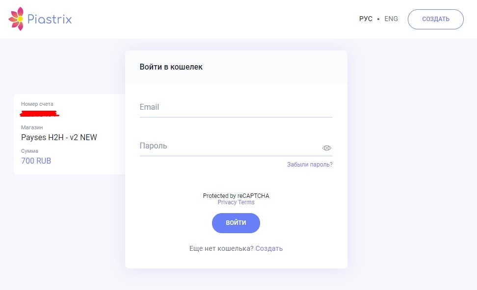
Task: Select the shop name Payses H2H
Action: [x=59, y=137]
